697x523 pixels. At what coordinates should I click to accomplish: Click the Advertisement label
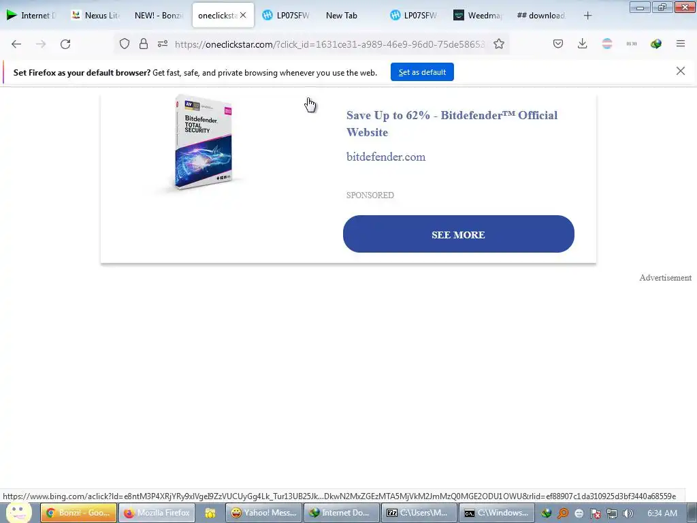coord(666,278)
